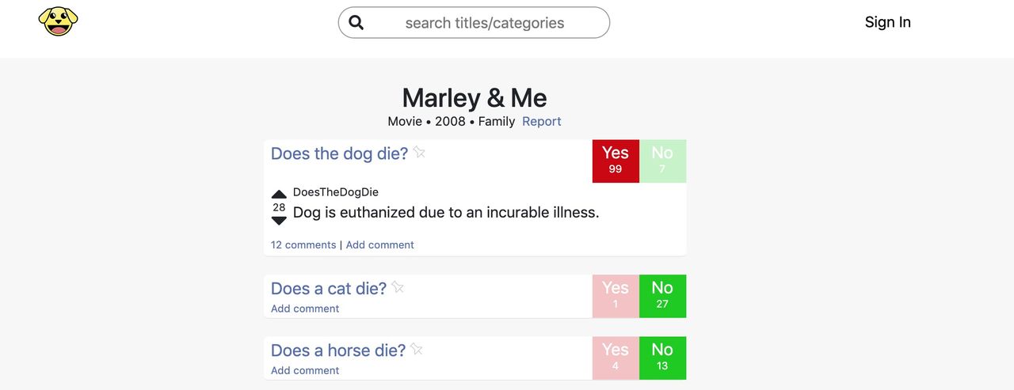Upvote the DoesTheDogDie comment
This screenshot has width=1014, height=390.
(279, 194)
